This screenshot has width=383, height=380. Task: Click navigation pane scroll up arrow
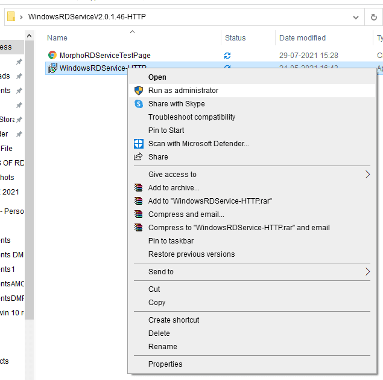point(30,36)
